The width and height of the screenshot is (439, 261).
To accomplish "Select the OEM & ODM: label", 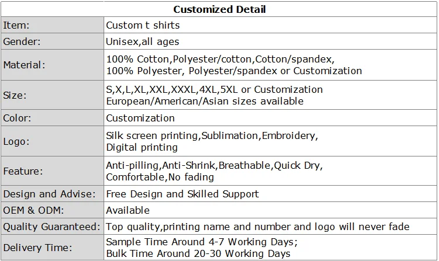I will coord(33,210).
